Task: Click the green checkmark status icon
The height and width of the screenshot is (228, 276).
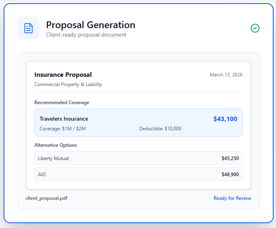Action: point(255,28)
